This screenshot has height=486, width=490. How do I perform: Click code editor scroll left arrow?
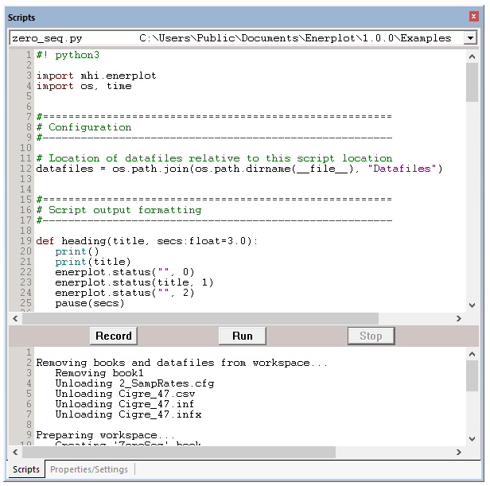tap(16, 318)
